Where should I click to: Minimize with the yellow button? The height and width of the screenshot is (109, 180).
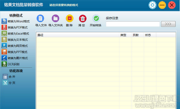tap(162, 5)
